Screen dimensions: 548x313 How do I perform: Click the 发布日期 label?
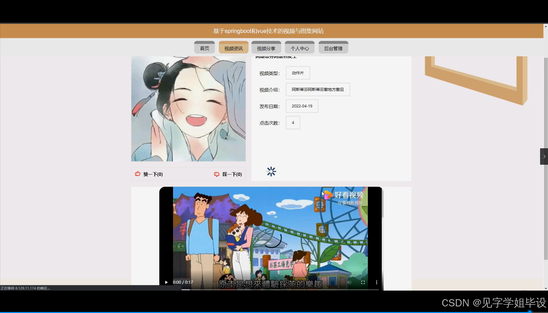[269, 106]
